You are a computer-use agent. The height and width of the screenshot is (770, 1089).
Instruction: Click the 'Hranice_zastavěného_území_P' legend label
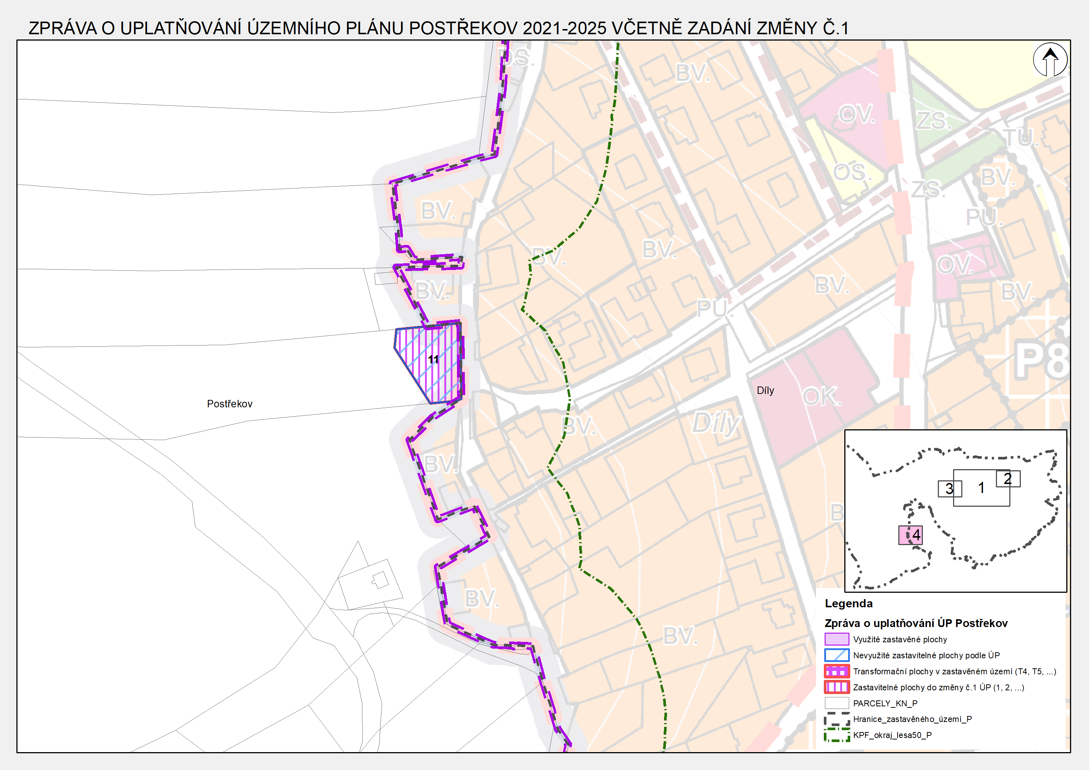(912, 719)
